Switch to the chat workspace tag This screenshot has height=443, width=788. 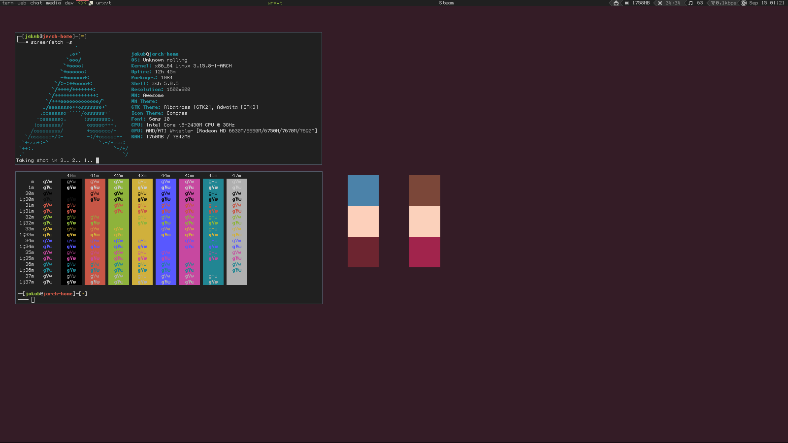[x=36, y=3]
